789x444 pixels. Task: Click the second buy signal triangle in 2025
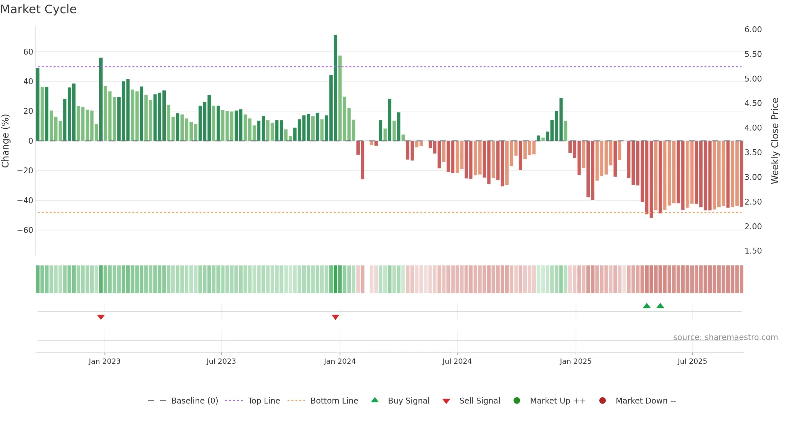660,306
